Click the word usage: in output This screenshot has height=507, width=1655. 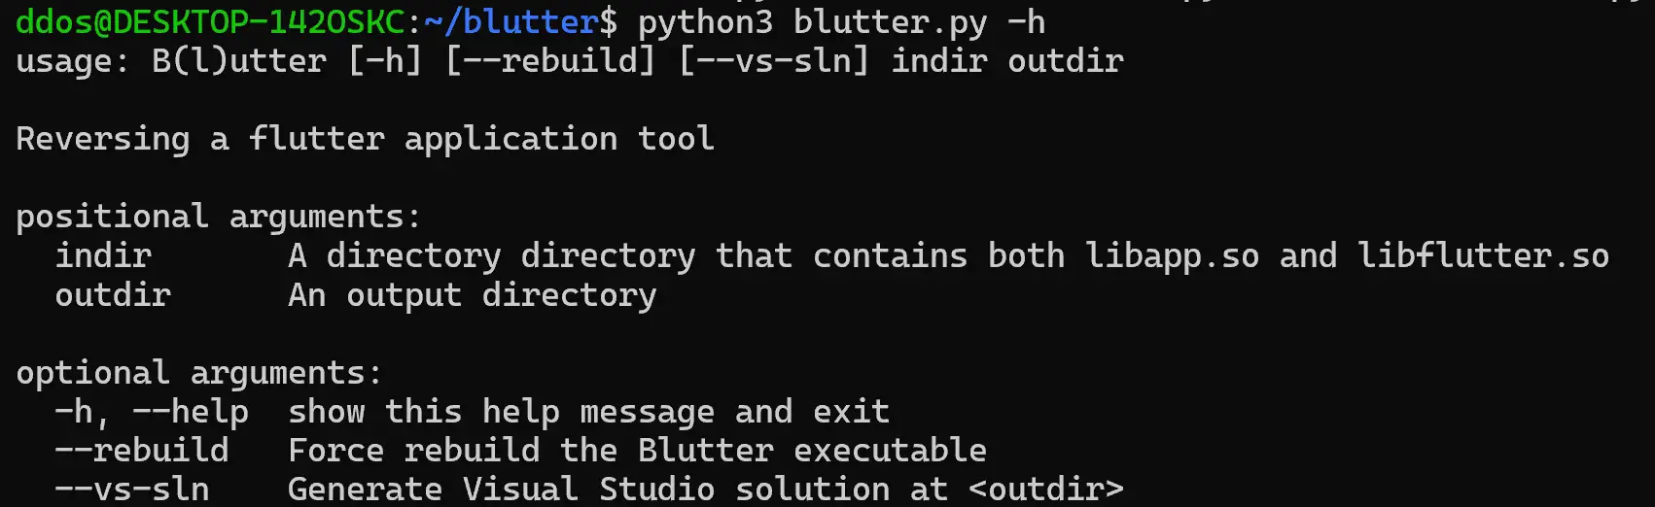73,61
